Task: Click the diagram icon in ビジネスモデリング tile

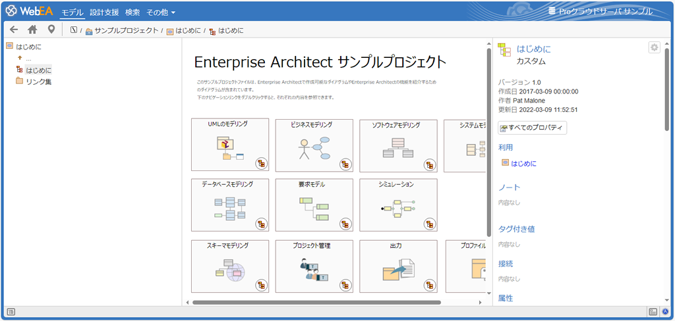Action: [x=345, y=164]
